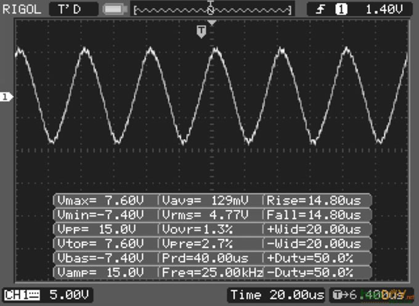Select the channel 1 trigger source badge

coord(341,9)
